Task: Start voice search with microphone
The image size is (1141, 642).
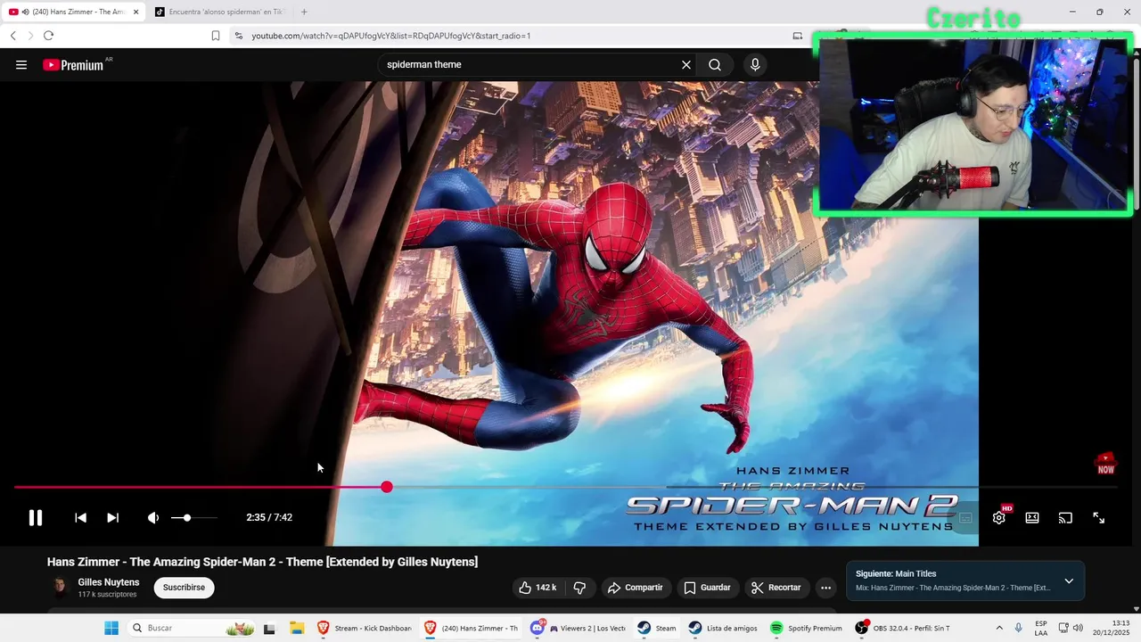Action: [755, 65]
